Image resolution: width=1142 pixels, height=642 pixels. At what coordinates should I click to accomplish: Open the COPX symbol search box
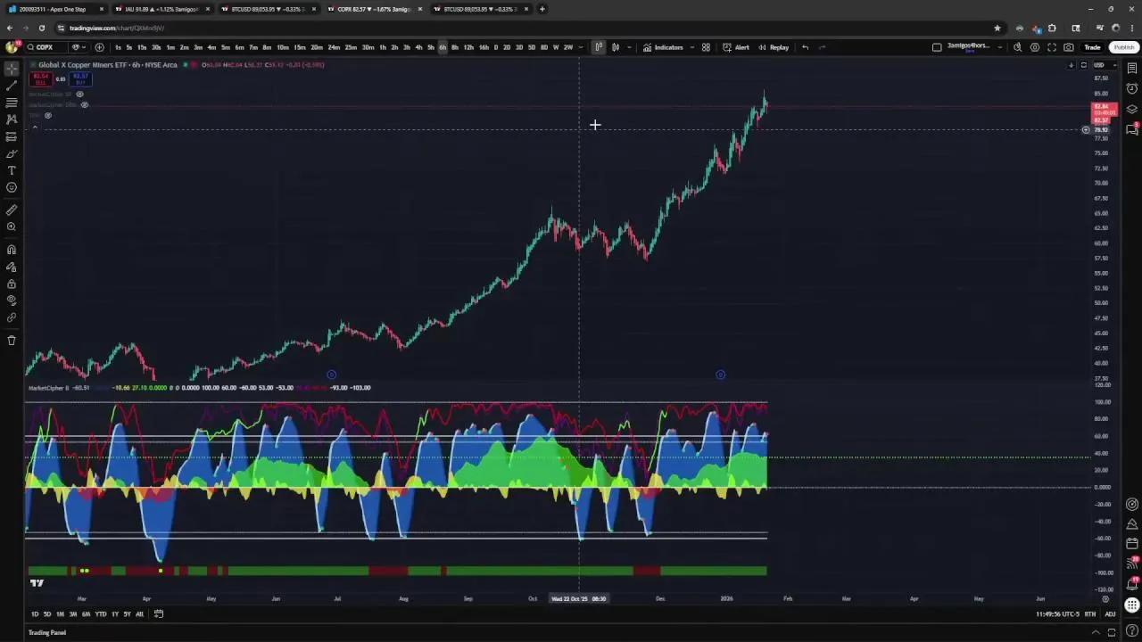pyautogui.click(x=46, y=47)
